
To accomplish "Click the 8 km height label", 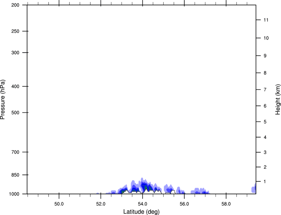I will click(265, 73).
